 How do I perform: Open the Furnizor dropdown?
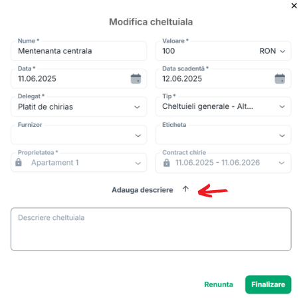coord(79,135)
